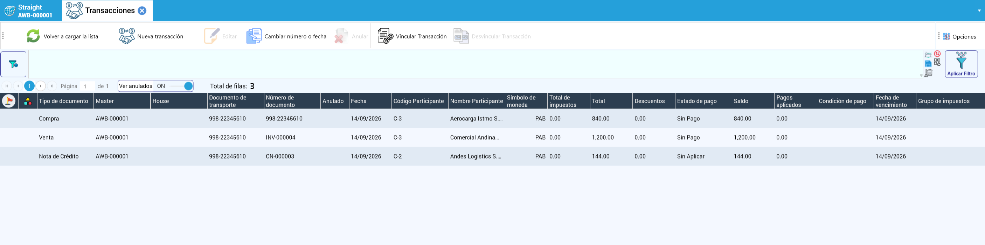Screen dimensions: 985x245
Task: Sort by Tipo de documento column header
Action: coord(65,101)
